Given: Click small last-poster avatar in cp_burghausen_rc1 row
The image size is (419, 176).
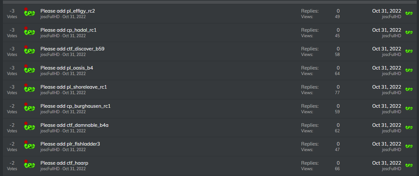Looking at the screenshot, I should pos(409,109).
